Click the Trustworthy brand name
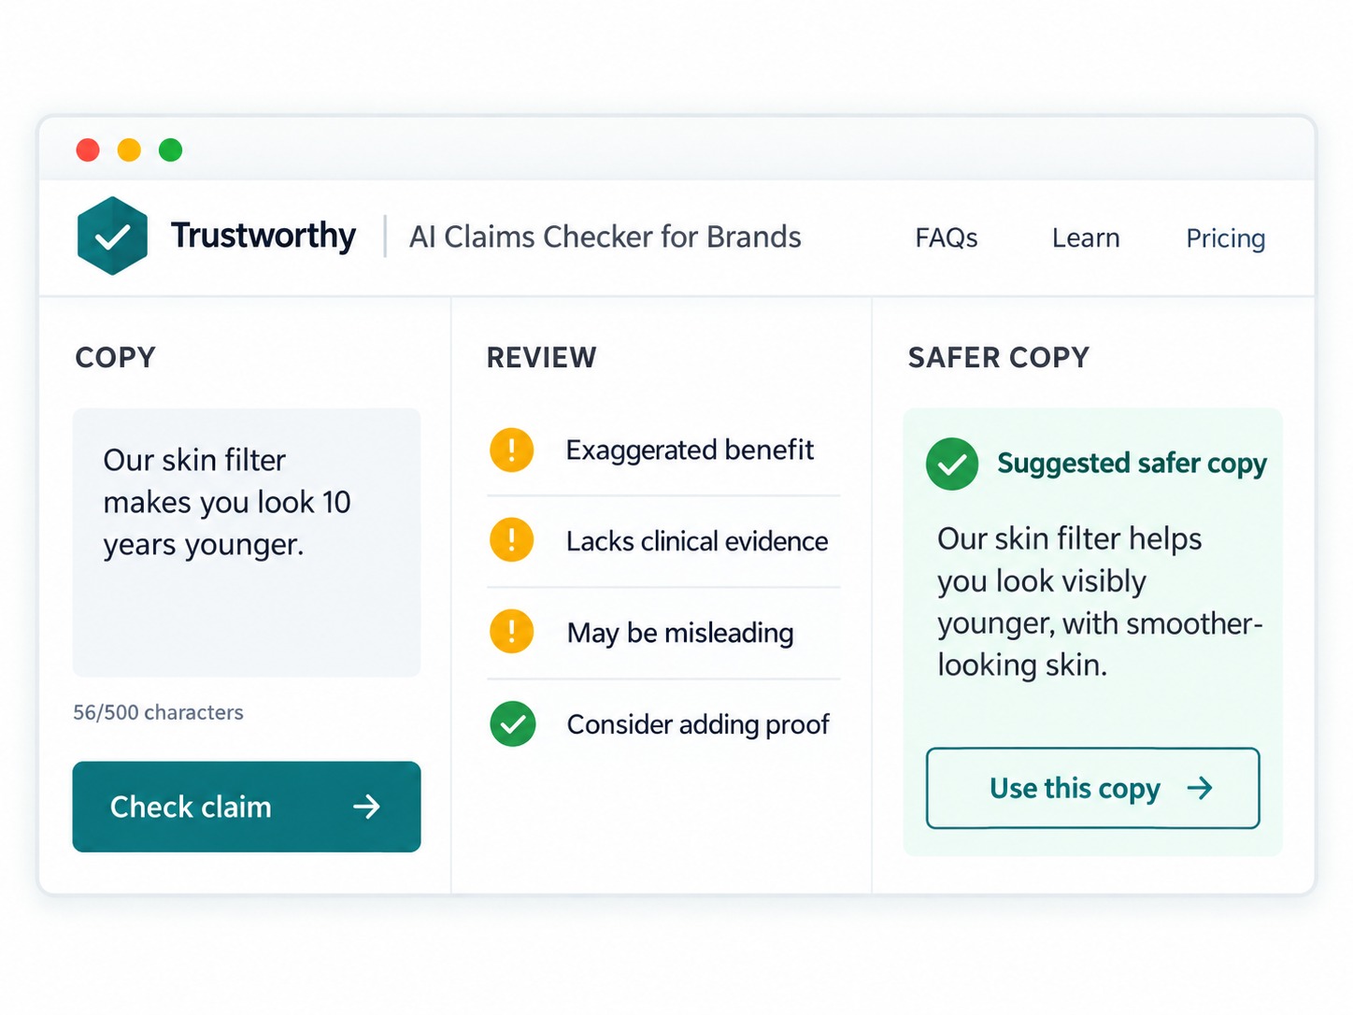 coord(263,236)
